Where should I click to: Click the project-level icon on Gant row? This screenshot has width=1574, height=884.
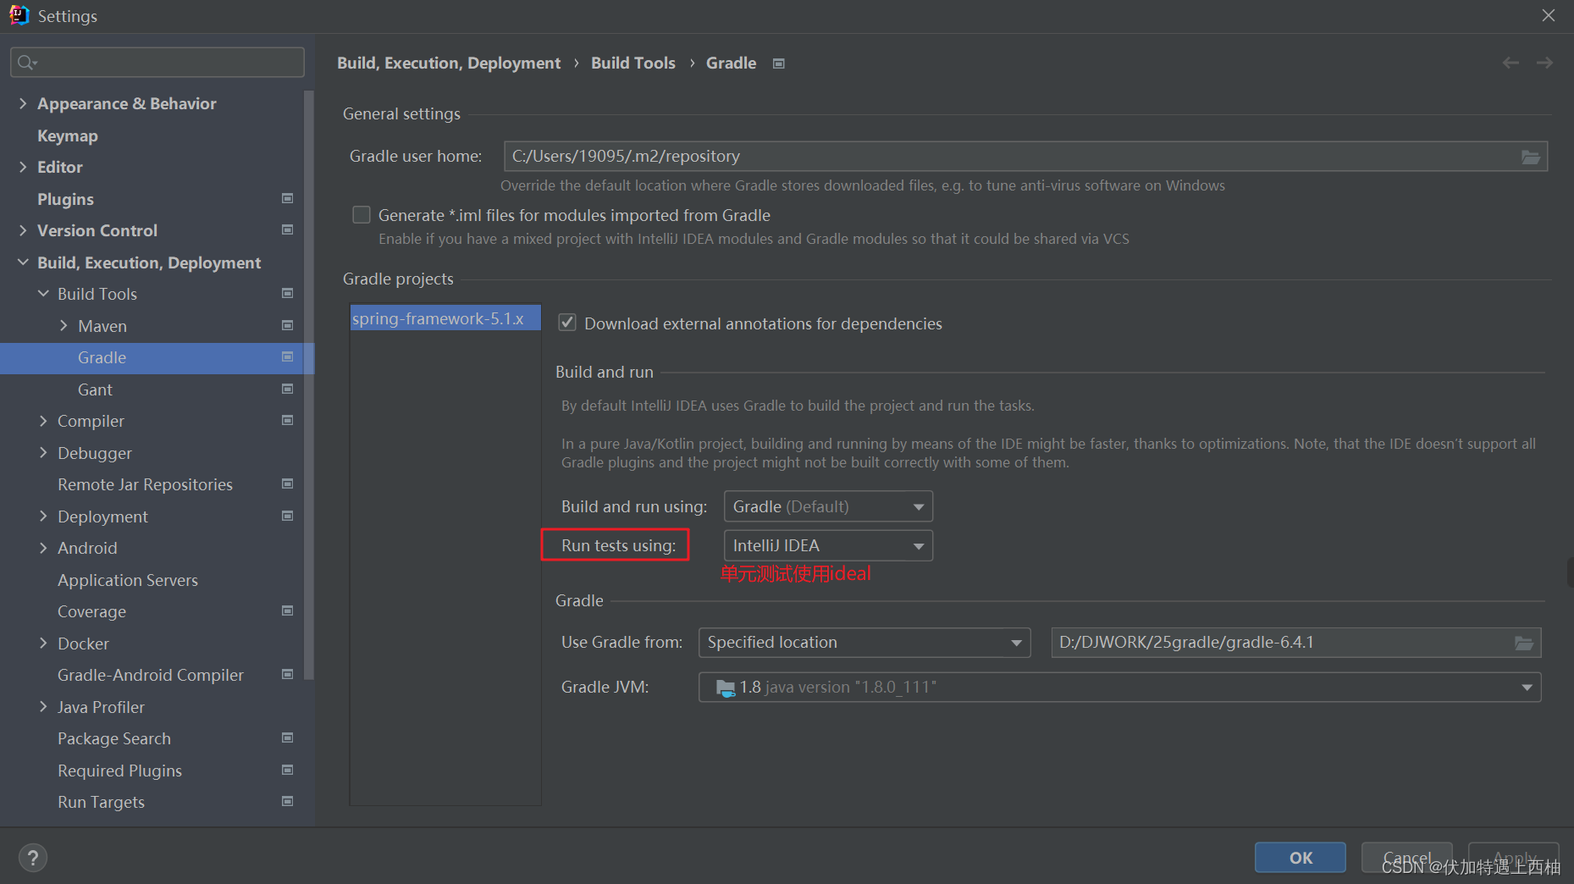coord(287,389)
